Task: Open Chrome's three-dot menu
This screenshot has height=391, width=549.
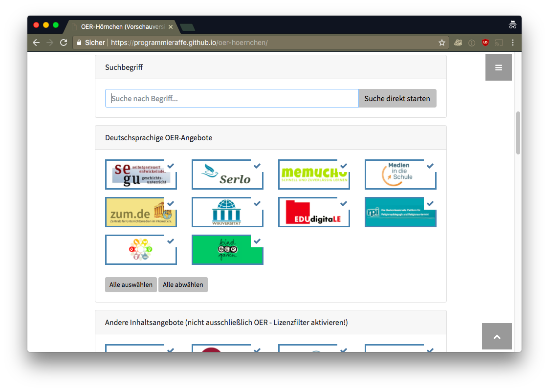Action: pos(513,43)
